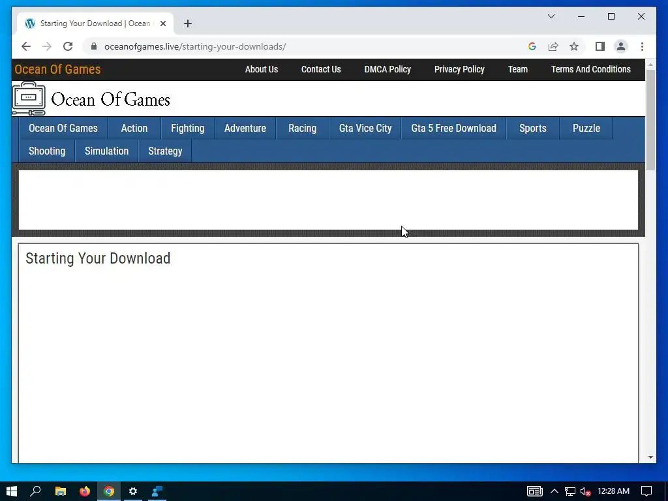Go back to previous page

tap(26, 46)
